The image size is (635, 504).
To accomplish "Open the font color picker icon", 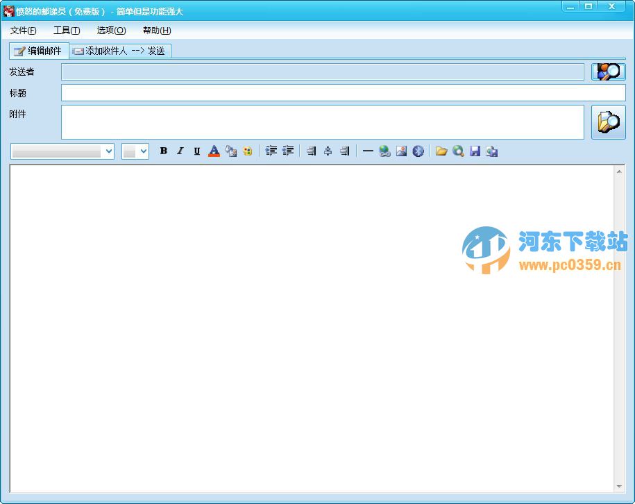I will (x=214, y=151).
